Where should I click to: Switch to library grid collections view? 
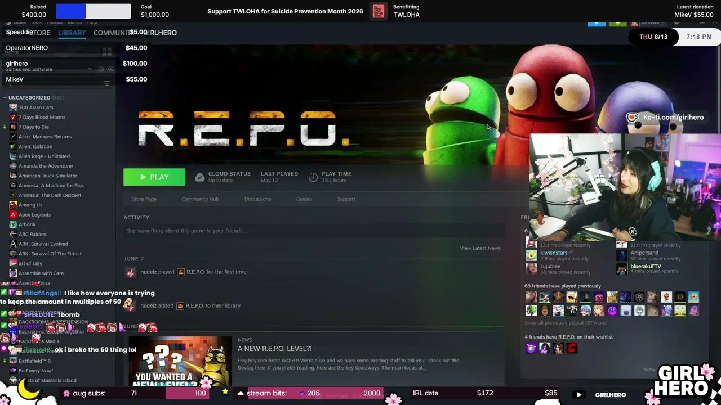coord(106,52)
